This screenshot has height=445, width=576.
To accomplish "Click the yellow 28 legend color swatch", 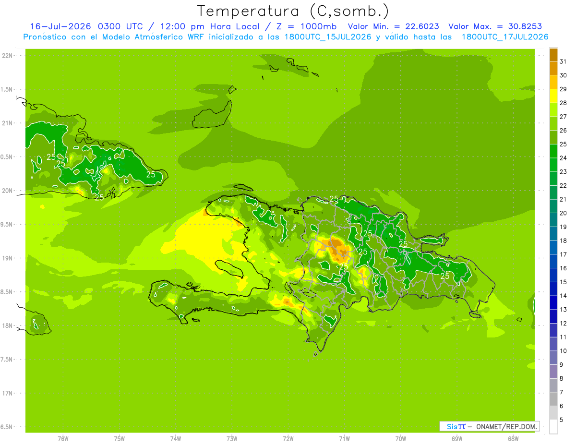I will click(x=553, y=96).
